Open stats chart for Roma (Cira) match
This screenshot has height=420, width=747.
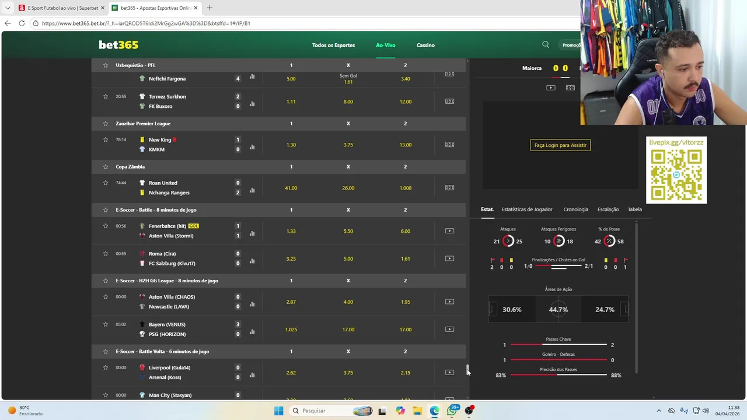(252, 261)
